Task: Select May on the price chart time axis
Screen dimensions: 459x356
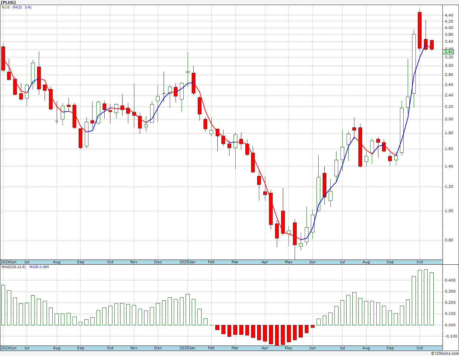Action: tap(289, 262)
